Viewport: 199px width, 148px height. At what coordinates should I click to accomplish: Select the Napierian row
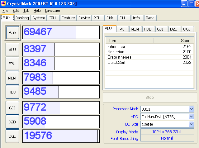click(x=149, y=52)
